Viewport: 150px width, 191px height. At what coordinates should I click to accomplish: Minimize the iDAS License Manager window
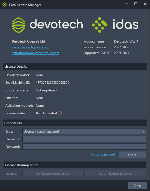pyautogui.click(x=127, y=4)
